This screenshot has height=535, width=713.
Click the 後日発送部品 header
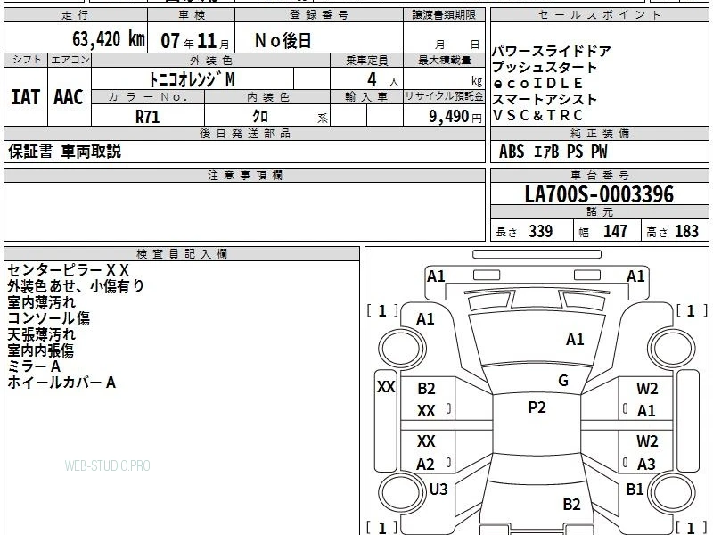[244, 133]
